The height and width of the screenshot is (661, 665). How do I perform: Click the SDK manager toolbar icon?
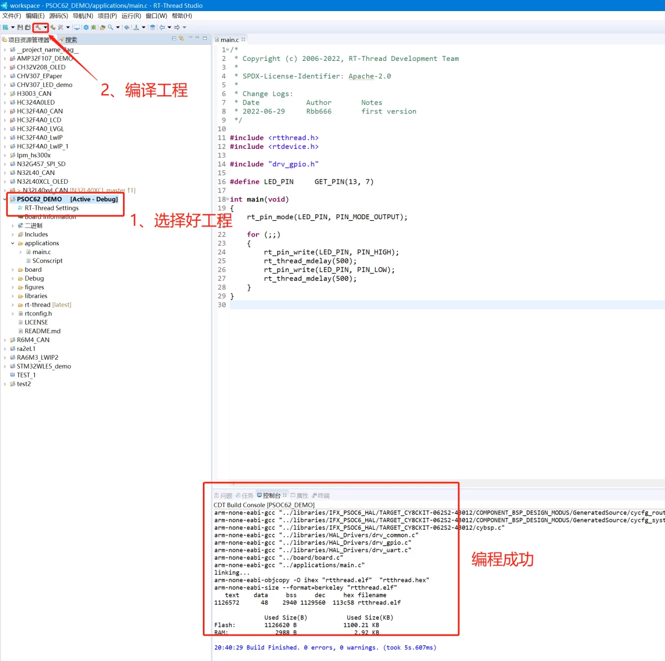click(127, 27)
